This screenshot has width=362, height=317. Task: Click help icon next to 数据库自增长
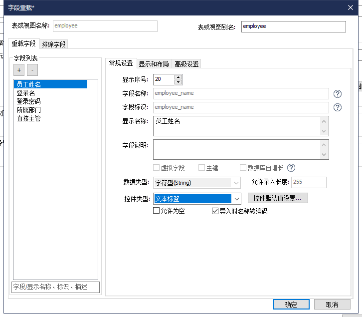click(x=291, y=168)
